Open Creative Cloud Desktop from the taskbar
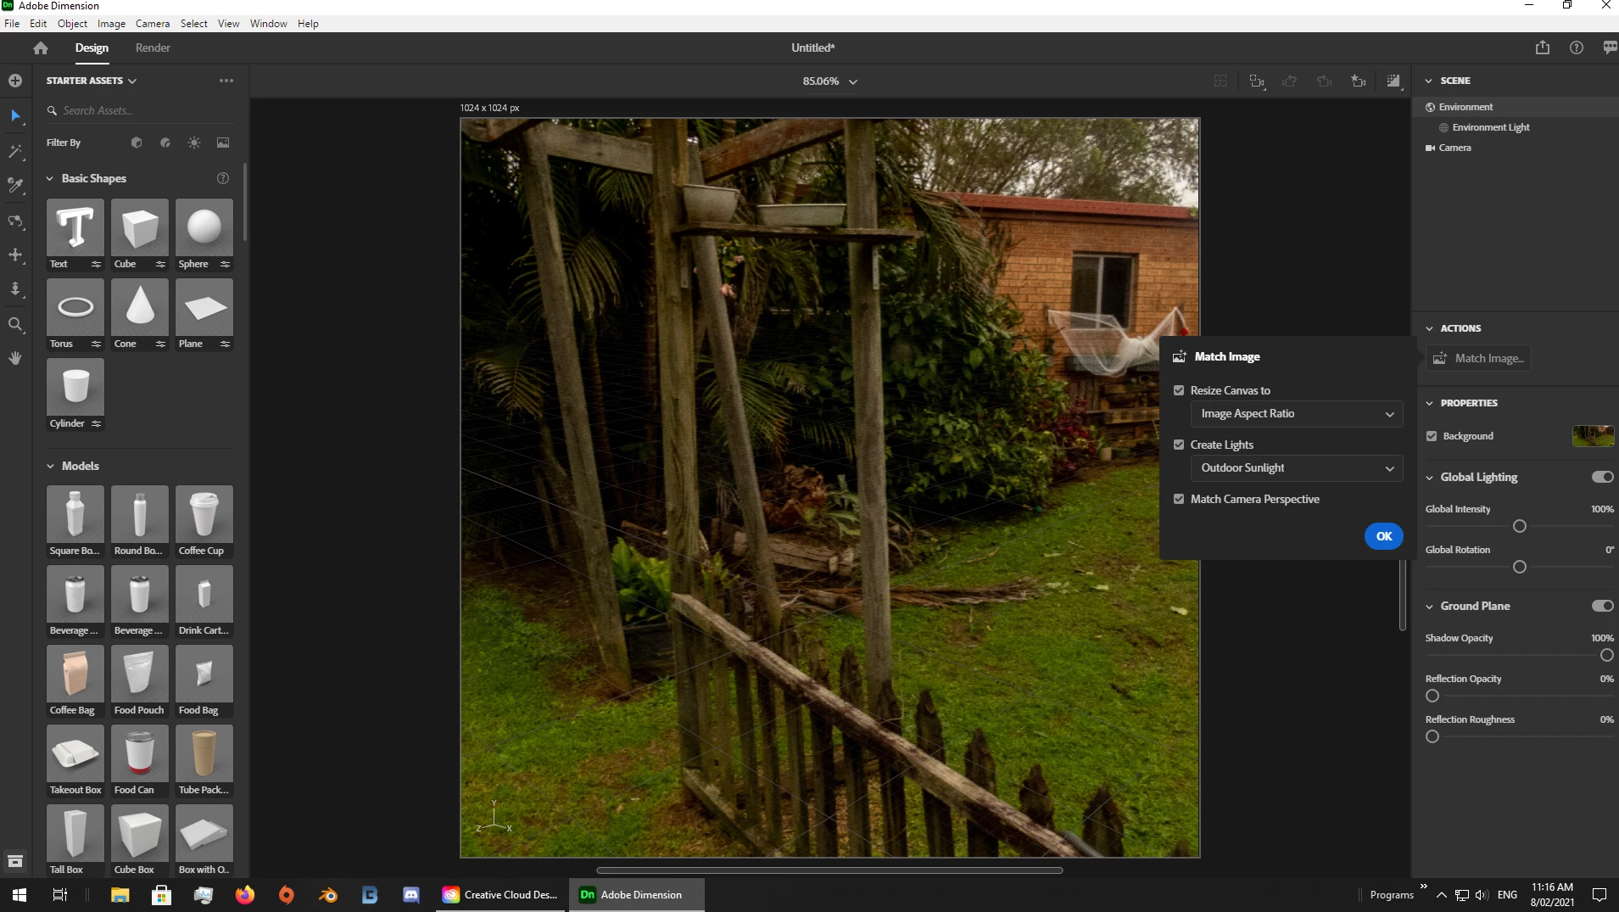1619x912 pixels. point(501,895)
